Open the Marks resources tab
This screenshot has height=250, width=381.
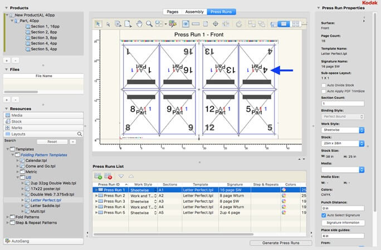pos(43,128)
